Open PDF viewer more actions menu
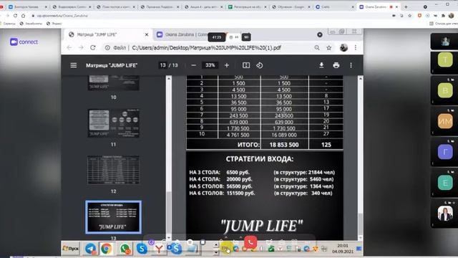The image size is (458, 258). (x=351, y=65)
